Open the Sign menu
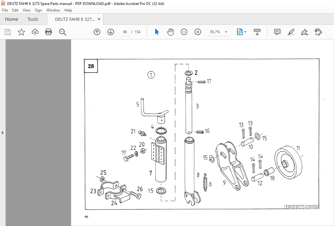 38,10
